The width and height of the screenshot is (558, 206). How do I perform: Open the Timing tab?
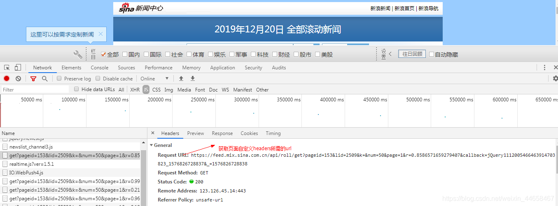tap(273, 133)
